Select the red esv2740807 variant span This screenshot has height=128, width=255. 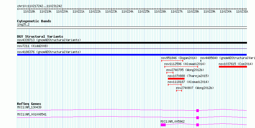179,91
